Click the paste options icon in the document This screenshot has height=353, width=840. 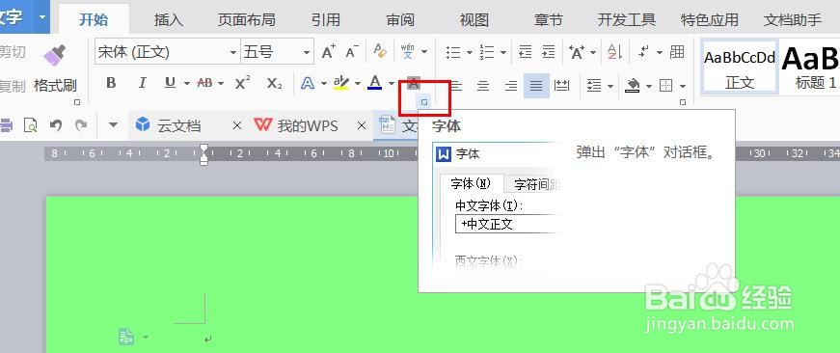click(126, 337)
